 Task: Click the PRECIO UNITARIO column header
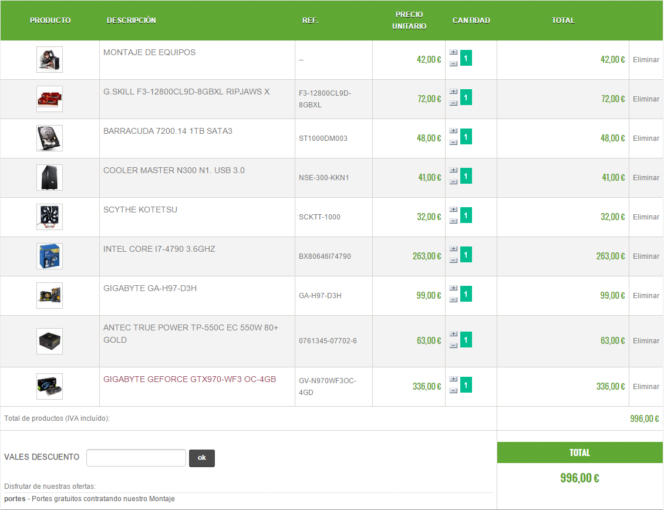409,21
